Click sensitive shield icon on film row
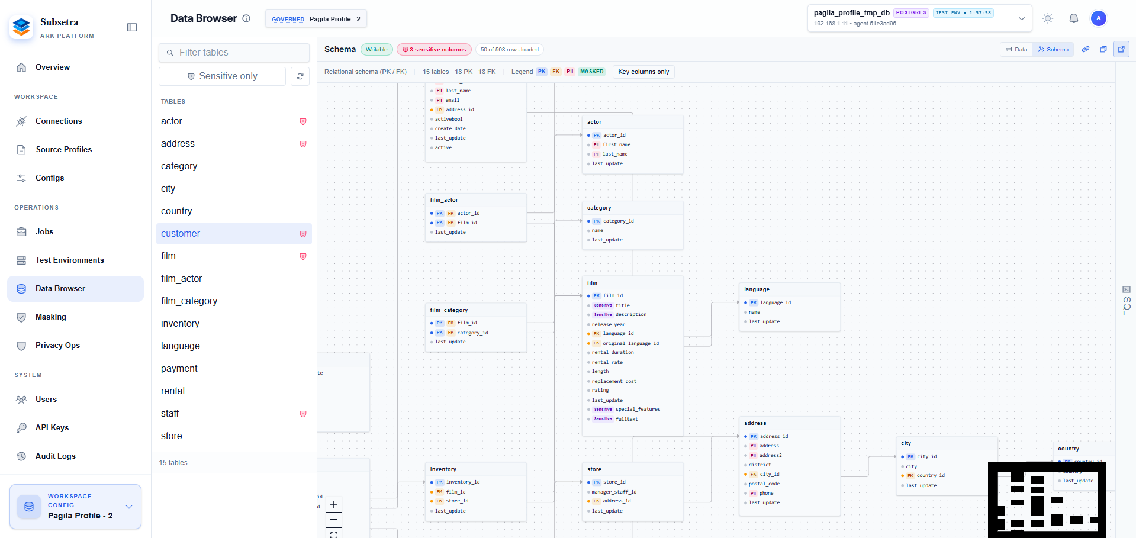The height and width of the screenshot is (538, 1136). [303, 256]
